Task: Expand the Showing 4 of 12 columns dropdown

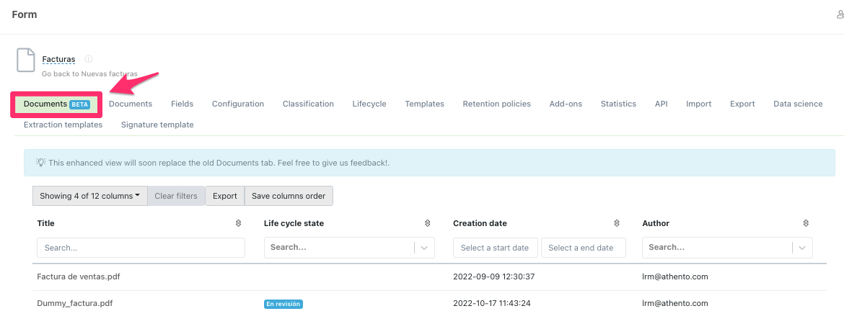Action: click(89, 196)
